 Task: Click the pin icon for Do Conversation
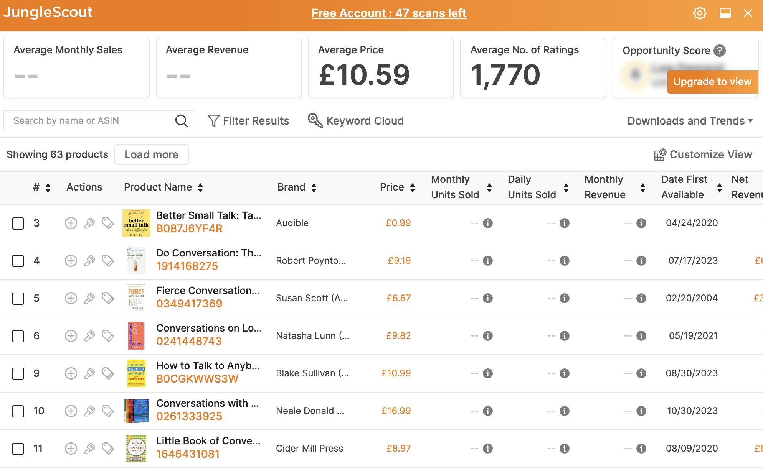[89, 261]
